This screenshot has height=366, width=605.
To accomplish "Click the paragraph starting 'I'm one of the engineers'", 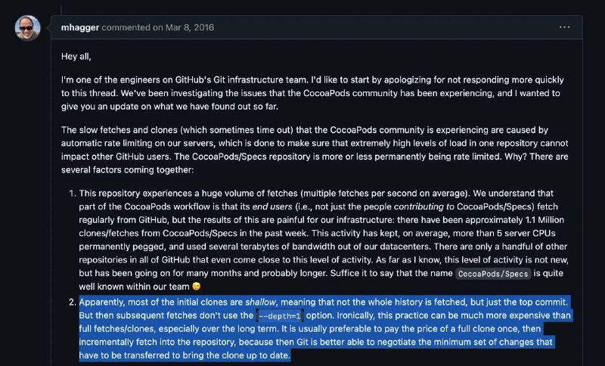I will click(312, 93).
